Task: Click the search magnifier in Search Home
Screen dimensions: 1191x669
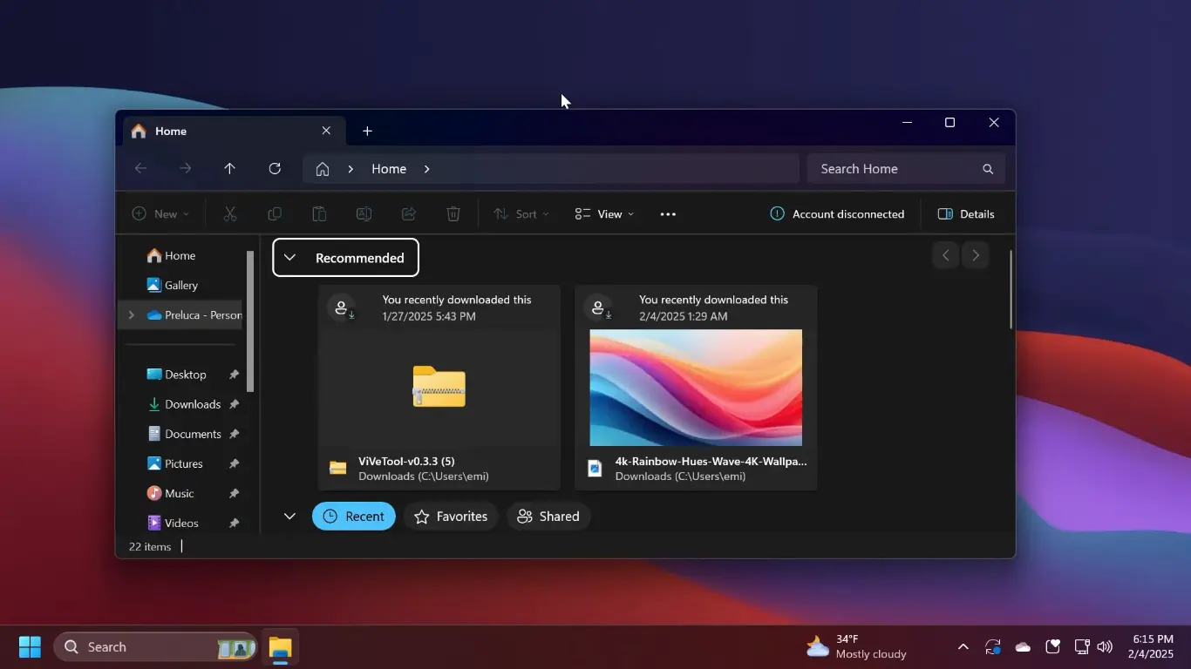Action: pos(988,169)
